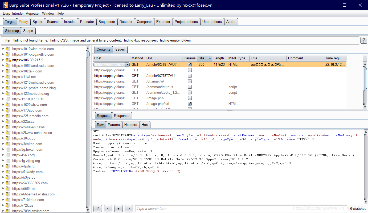Open the Extender tab
368x213 pixels.
[163, 22]
